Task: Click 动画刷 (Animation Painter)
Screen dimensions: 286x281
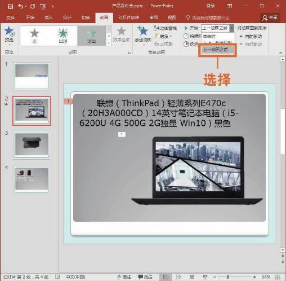Action: pos(163,44)
